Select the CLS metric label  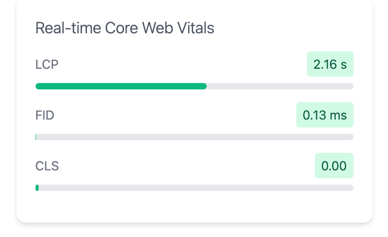[47, 166]
